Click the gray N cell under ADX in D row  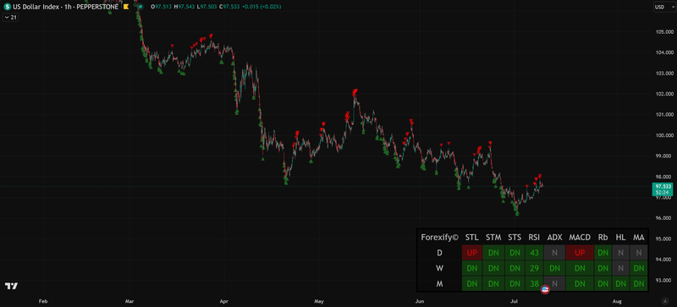[x=554, y=253]
